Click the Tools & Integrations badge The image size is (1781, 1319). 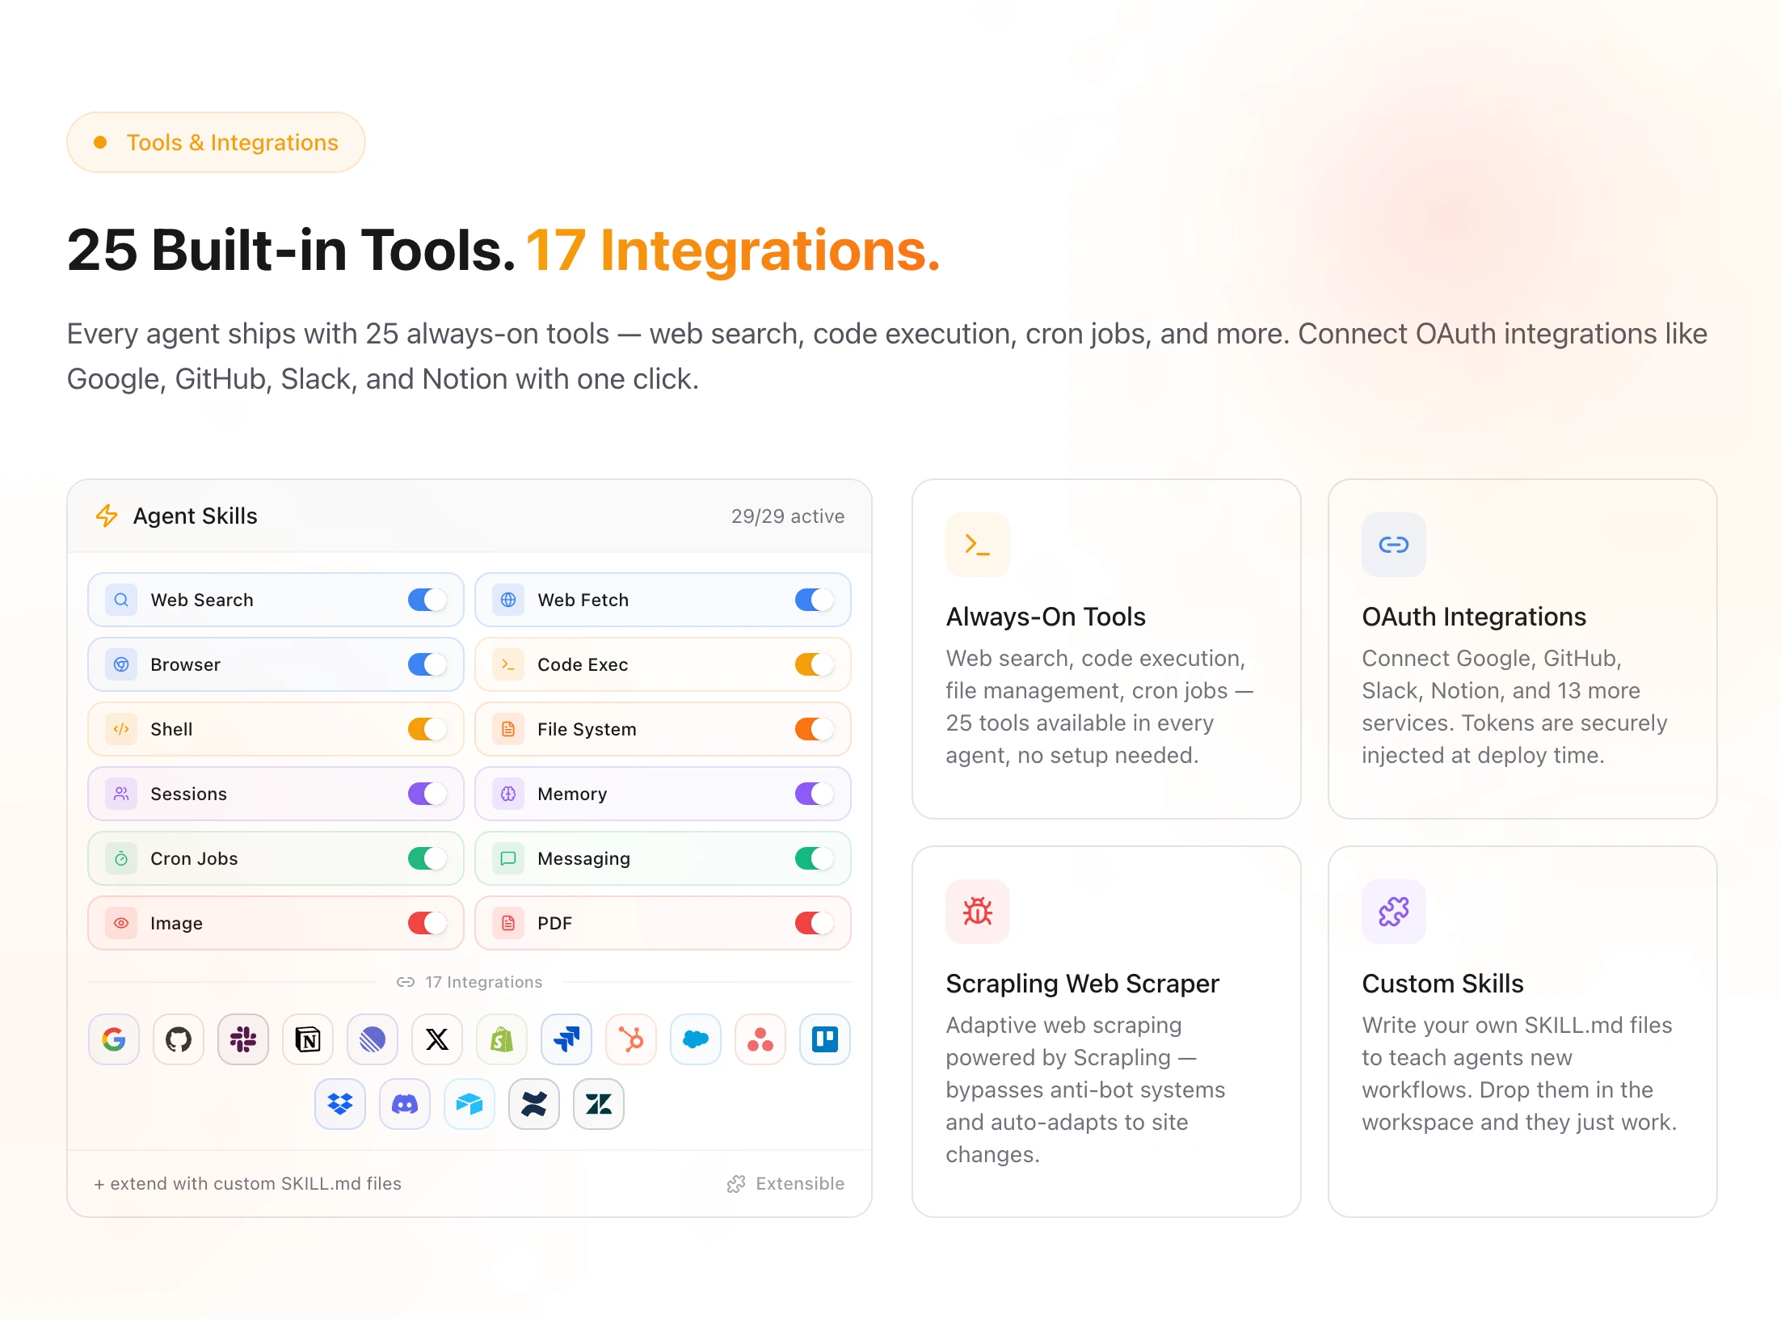pyautogui.click(x=217, y=142)
